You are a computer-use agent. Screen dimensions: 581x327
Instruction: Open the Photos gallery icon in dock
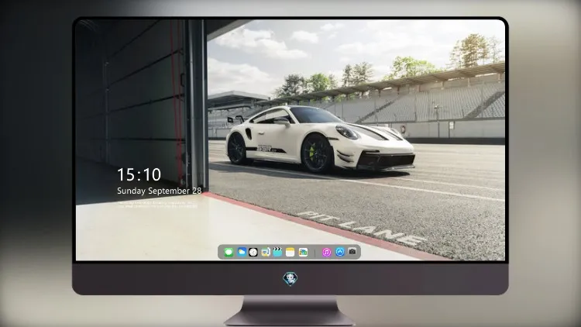tap(303, 252)
